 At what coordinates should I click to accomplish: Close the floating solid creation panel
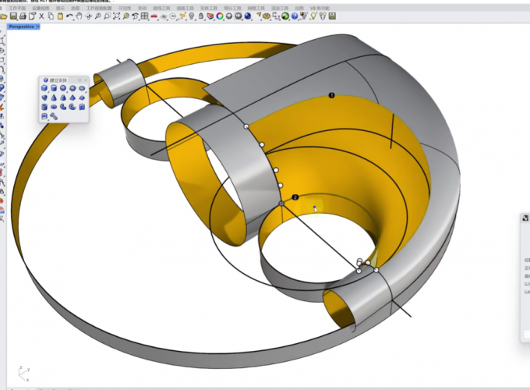tap(86, 80)
